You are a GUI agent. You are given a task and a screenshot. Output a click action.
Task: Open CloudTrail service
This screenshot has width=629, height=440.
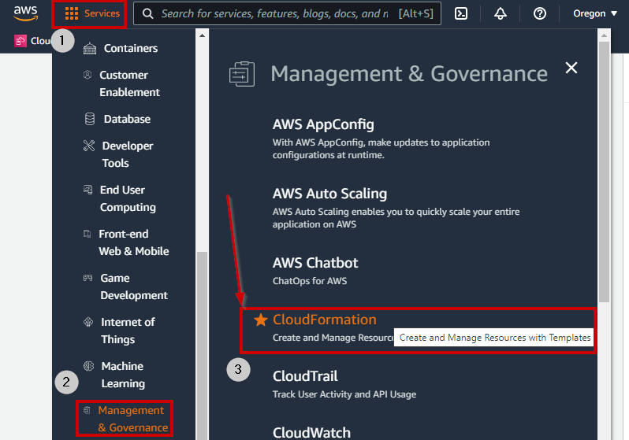[x=305, y=376]
